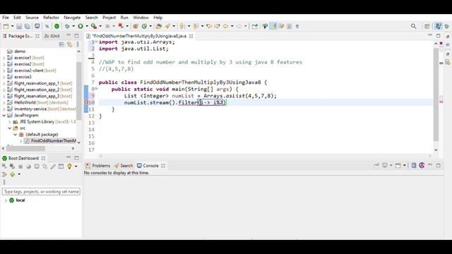Maximize the editor area
Image resolution: width=452 pixels, height=254 pixels.
pos(438,36)
